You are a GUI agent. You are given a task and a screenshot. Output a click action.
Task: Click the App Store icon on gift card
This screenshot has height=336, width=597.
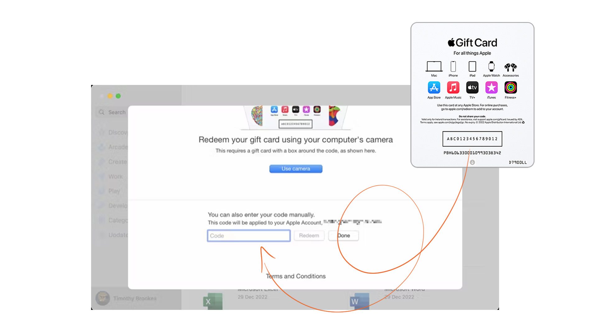click(434, 87)
